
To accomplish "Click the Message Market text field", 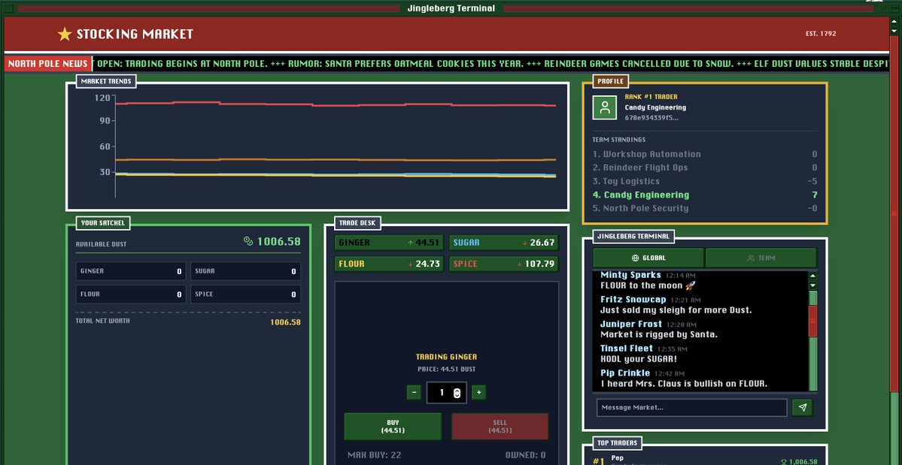I will click(691, 408).
